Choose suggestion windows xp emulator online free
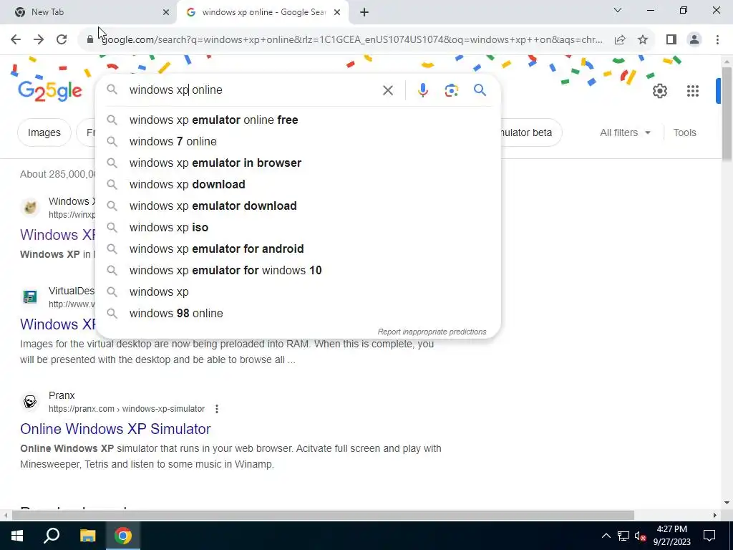Viewport: 733px width, 550px height. pos(298,120)
